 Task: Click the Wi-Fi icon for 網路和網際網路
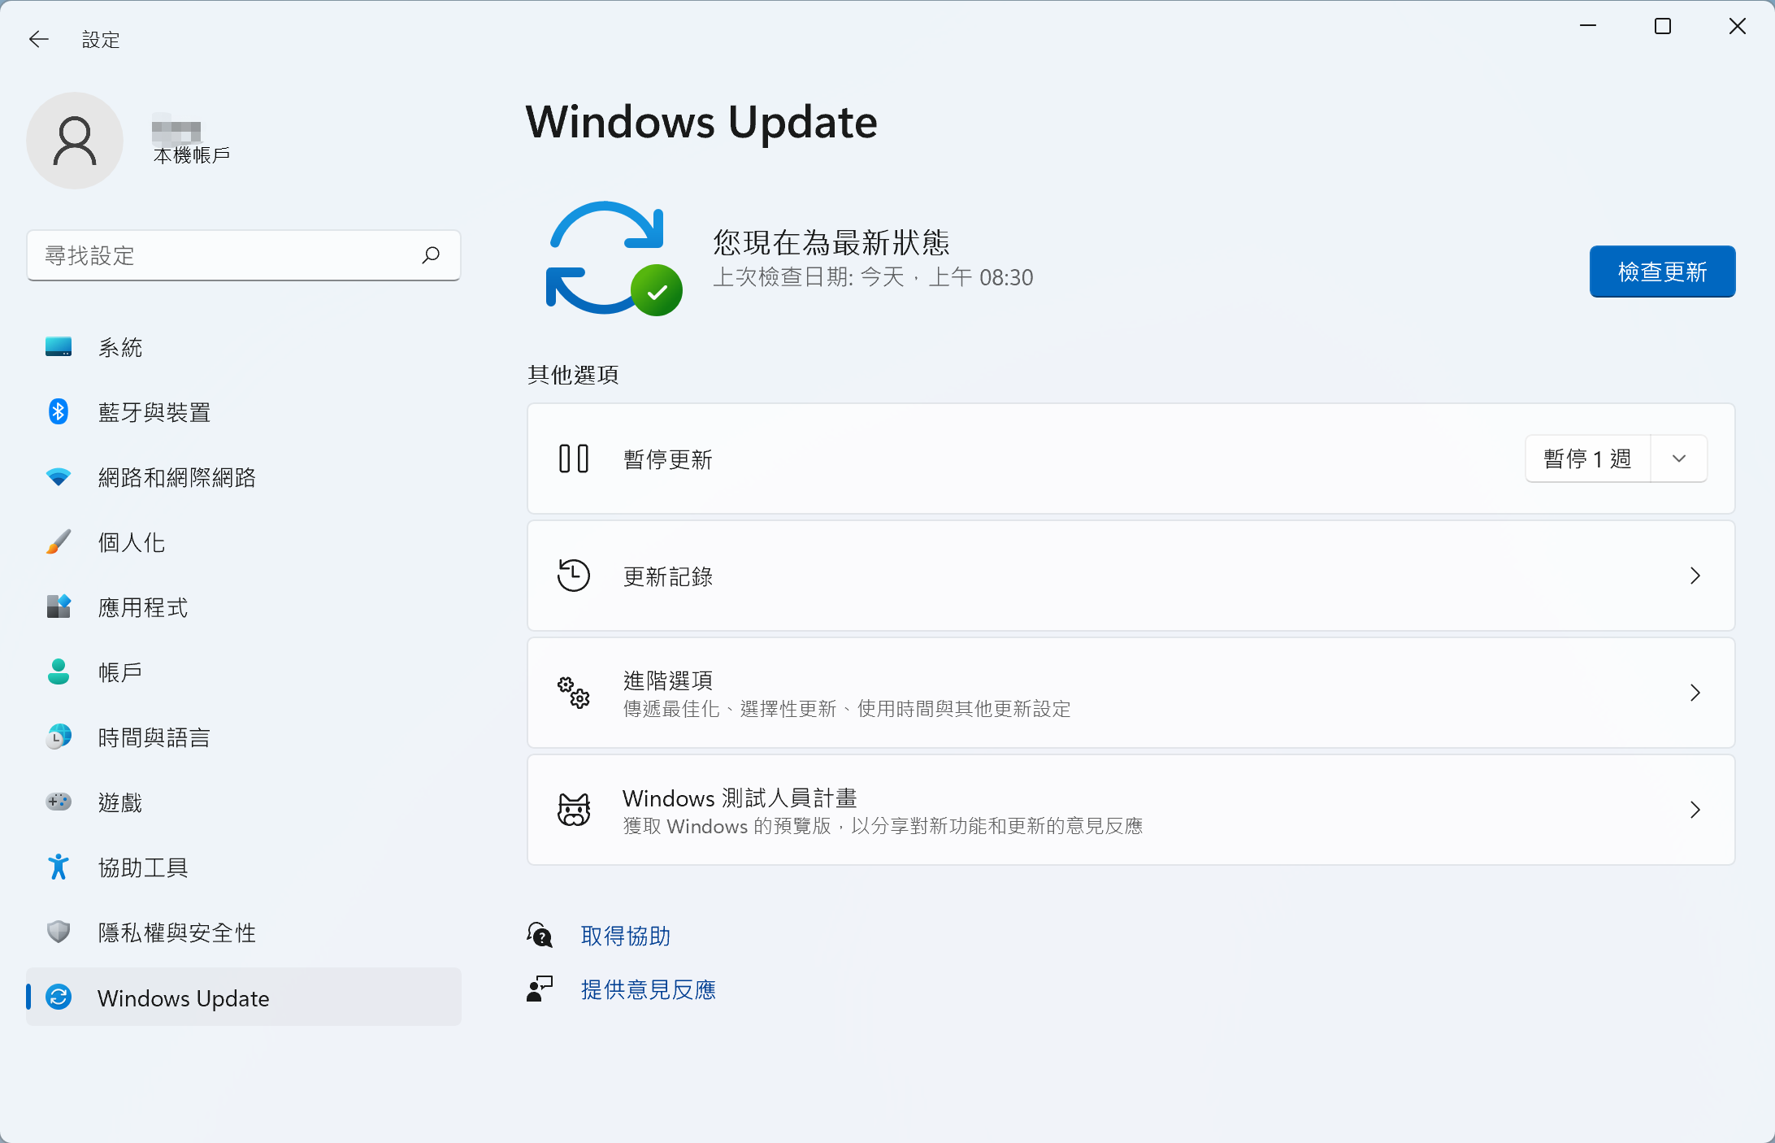pyautogui.click(x=59, y=477)
